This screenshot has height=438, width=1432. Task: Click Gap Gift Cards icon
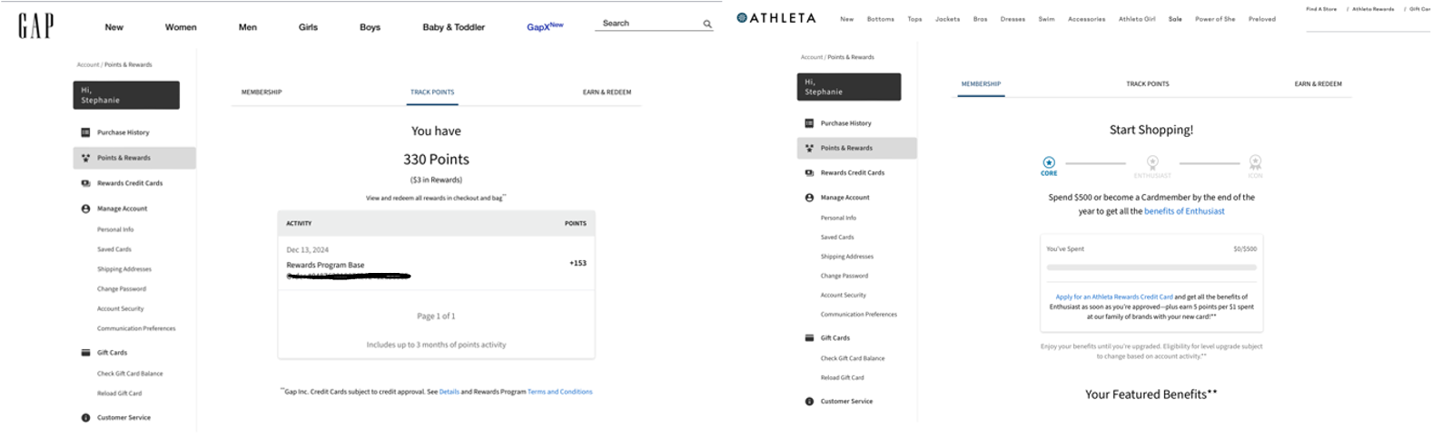pos(85,353)
